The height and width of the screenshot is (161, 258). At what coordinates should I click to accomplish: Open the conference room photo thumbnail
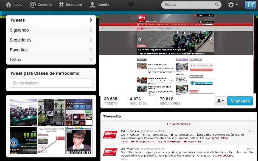click(23, 112)
